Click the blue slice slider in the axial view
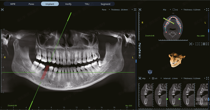 coord(209,31)
